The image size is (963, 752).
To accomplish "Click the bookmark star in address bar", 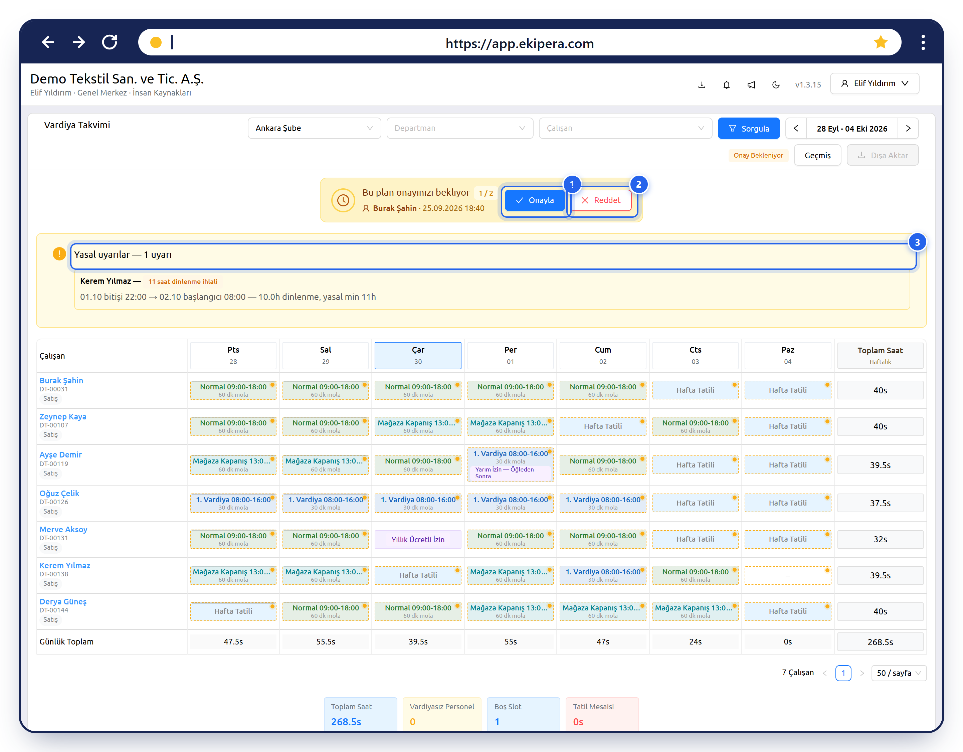I will pos(881,42).
